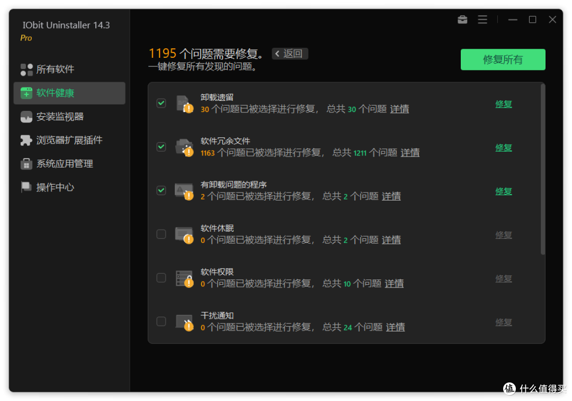The height and width of the screenshot is (401, 572).
Task: Open 操作中心 section
Action: [69, 187]
